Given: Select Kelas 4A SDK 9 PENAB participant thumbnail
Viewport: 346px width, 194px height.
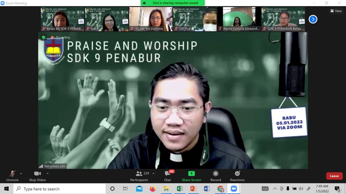Looking at the screenshot, I should pyautogui.click(x=63, y=19).
